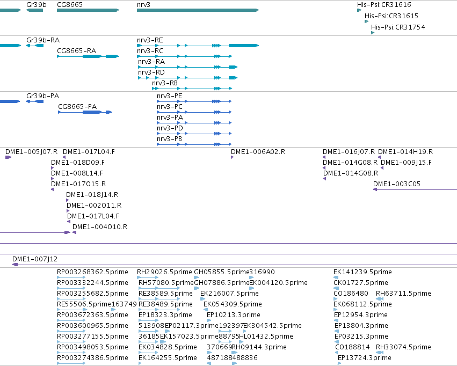
Task: Click EST EK141239.5prime
Action: point(362,272)
